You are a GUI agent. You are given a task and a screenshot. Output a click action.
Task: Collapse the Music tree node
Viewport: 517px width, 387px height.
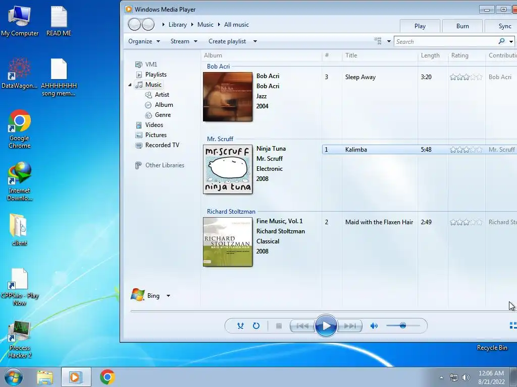pyautogui.click(x=130, y=85)
